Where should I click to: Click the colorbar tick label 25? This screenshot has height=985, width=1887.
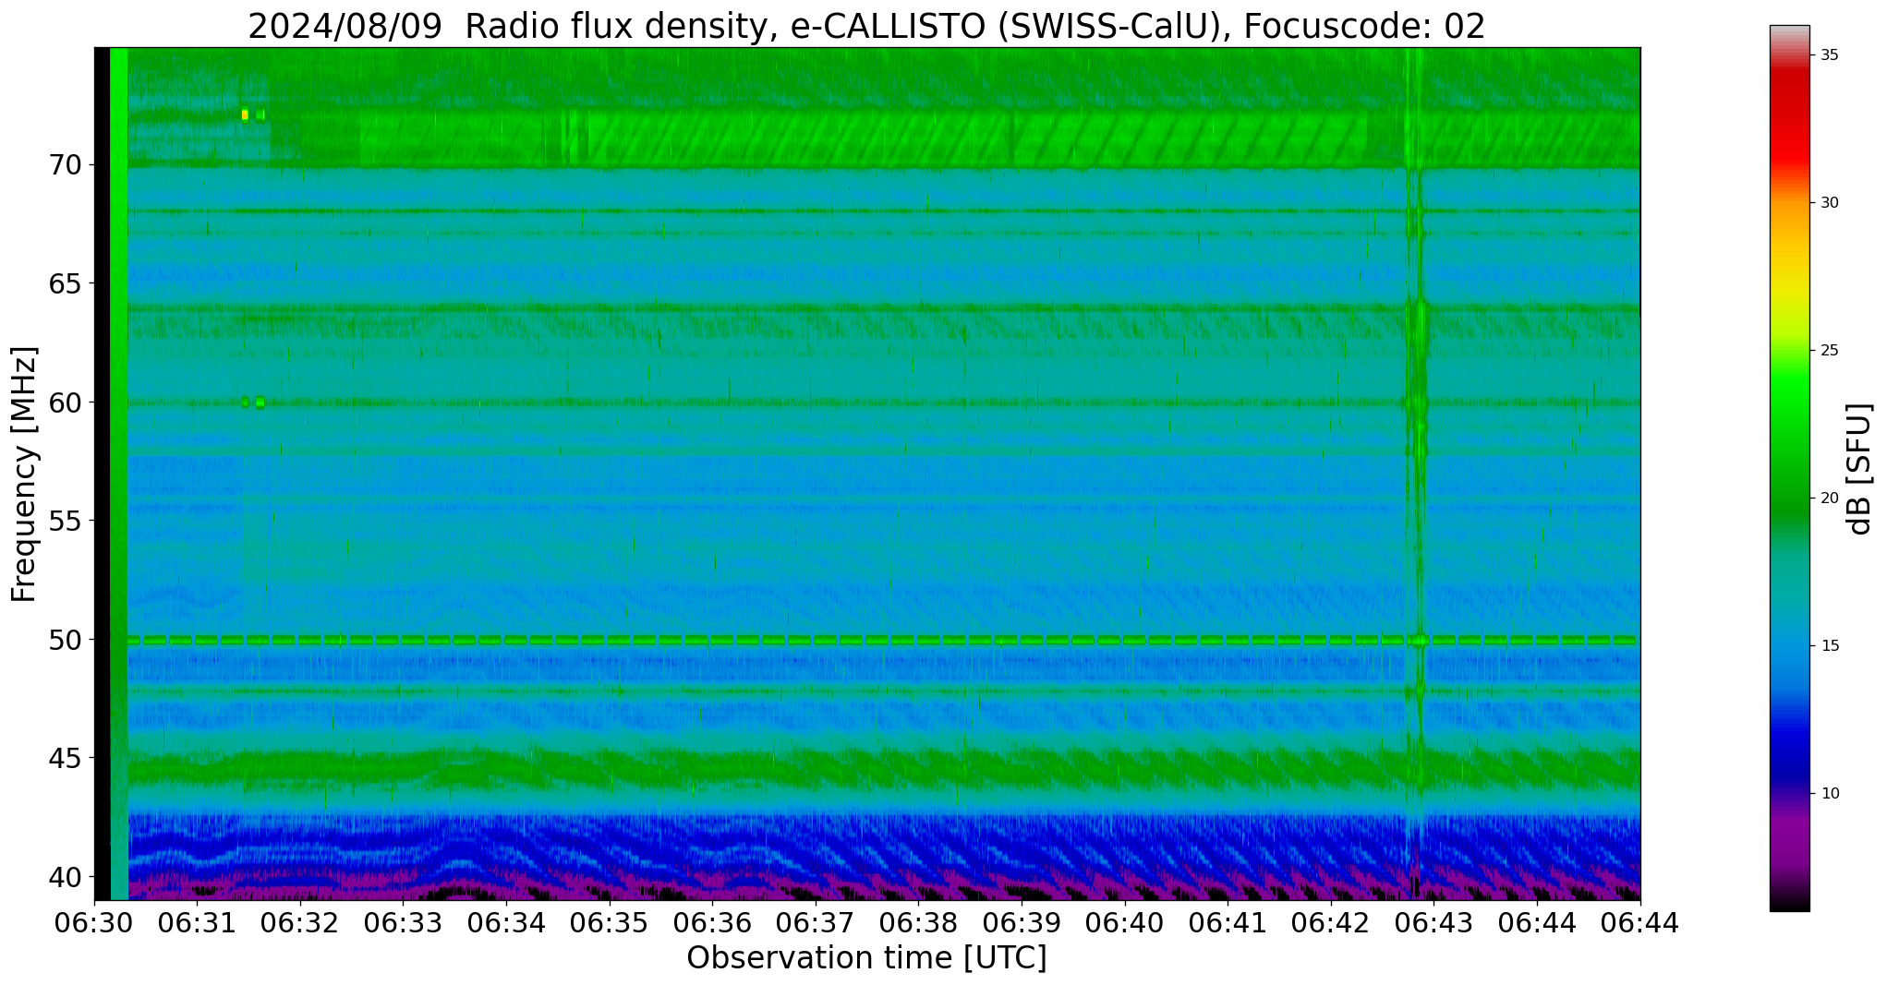pos(1830,351)
